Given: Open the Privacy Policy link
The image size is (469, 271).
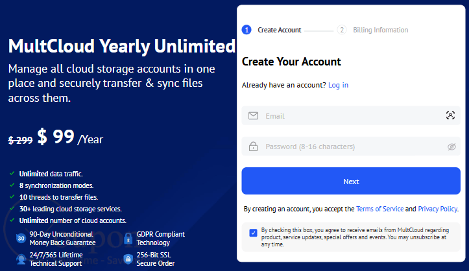Looking at the screenshot, I should pyautogui.click(x=438, y=209).
